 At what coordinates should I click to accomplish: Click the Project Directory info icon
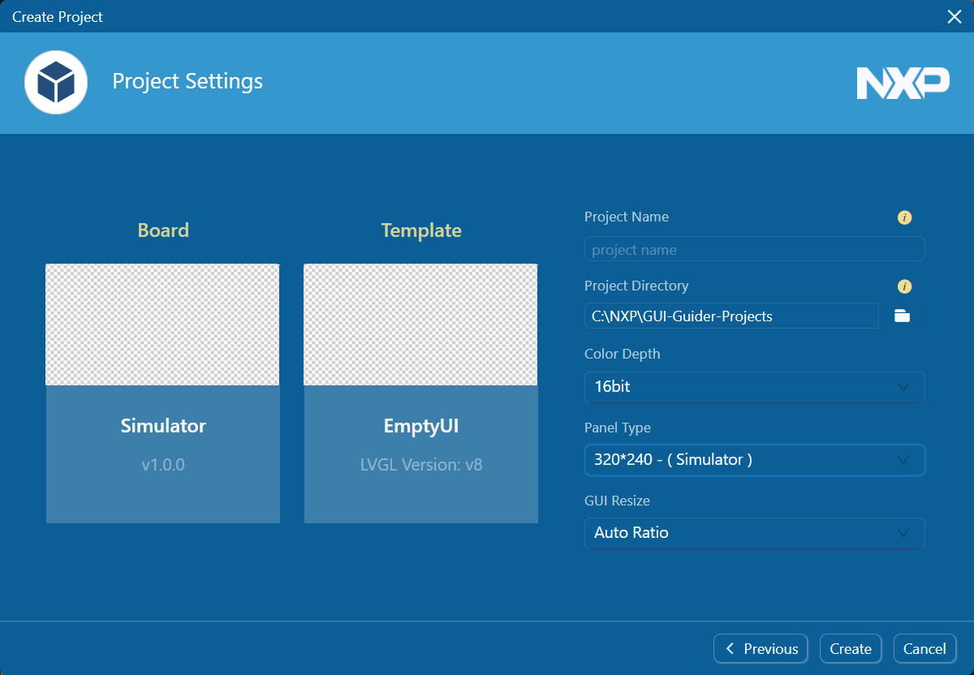[x=904, y=286]
